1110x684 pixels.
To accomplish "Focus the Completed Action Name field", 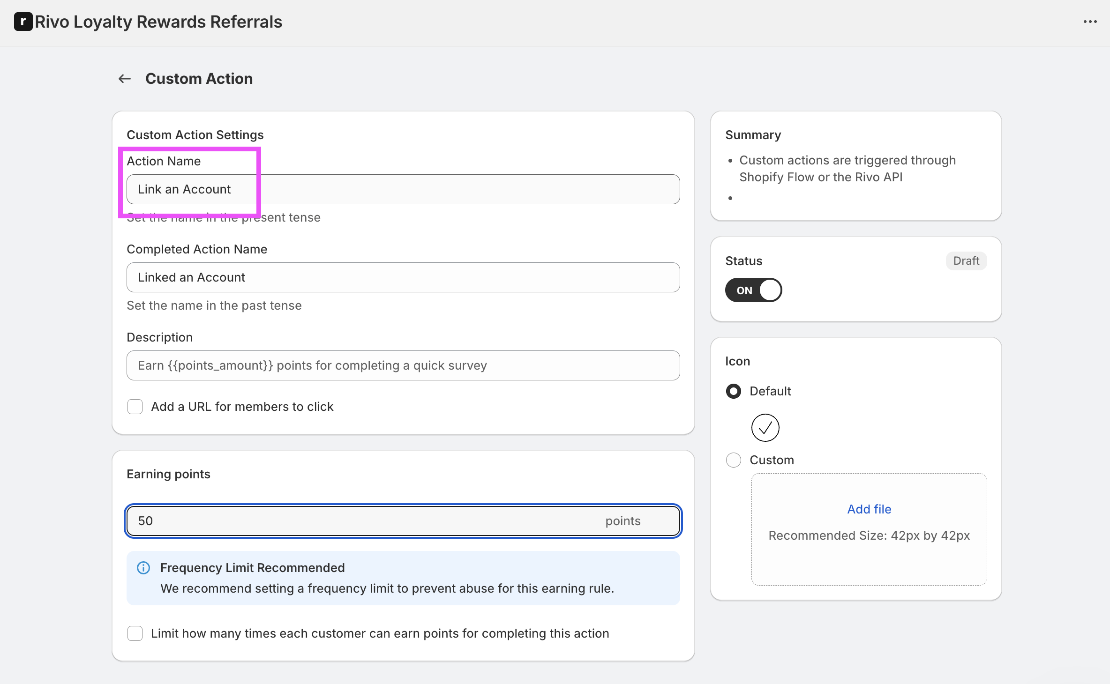I will coord(403,277).
